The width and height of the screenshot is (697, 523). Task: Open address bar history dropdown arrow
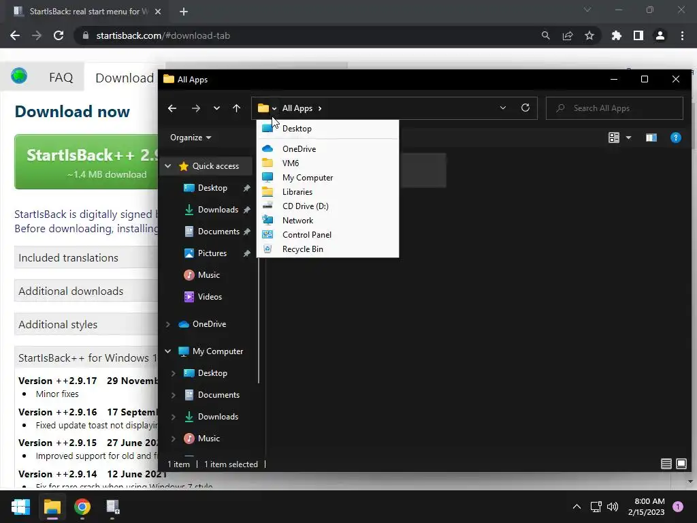[503, 108]
